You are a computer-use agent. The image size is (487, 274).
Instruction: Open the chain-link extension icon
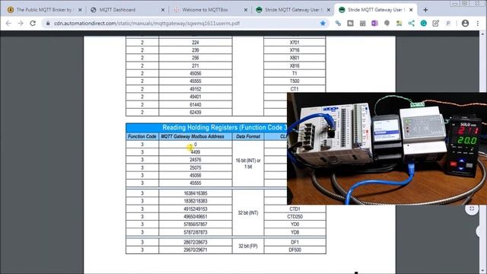pos(338,24)
